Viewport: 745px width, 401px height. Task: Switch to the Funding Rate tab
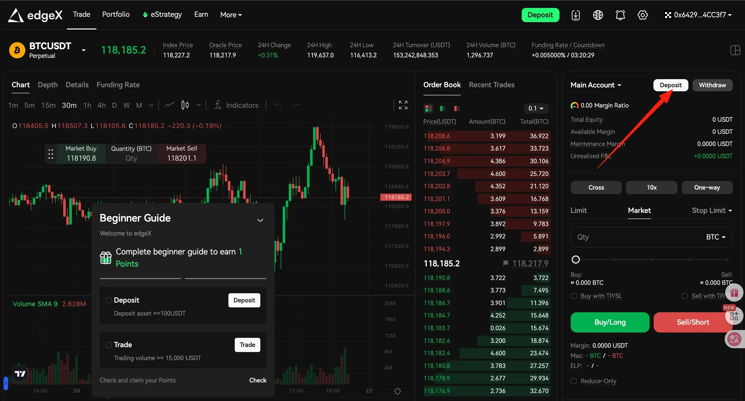118,85
